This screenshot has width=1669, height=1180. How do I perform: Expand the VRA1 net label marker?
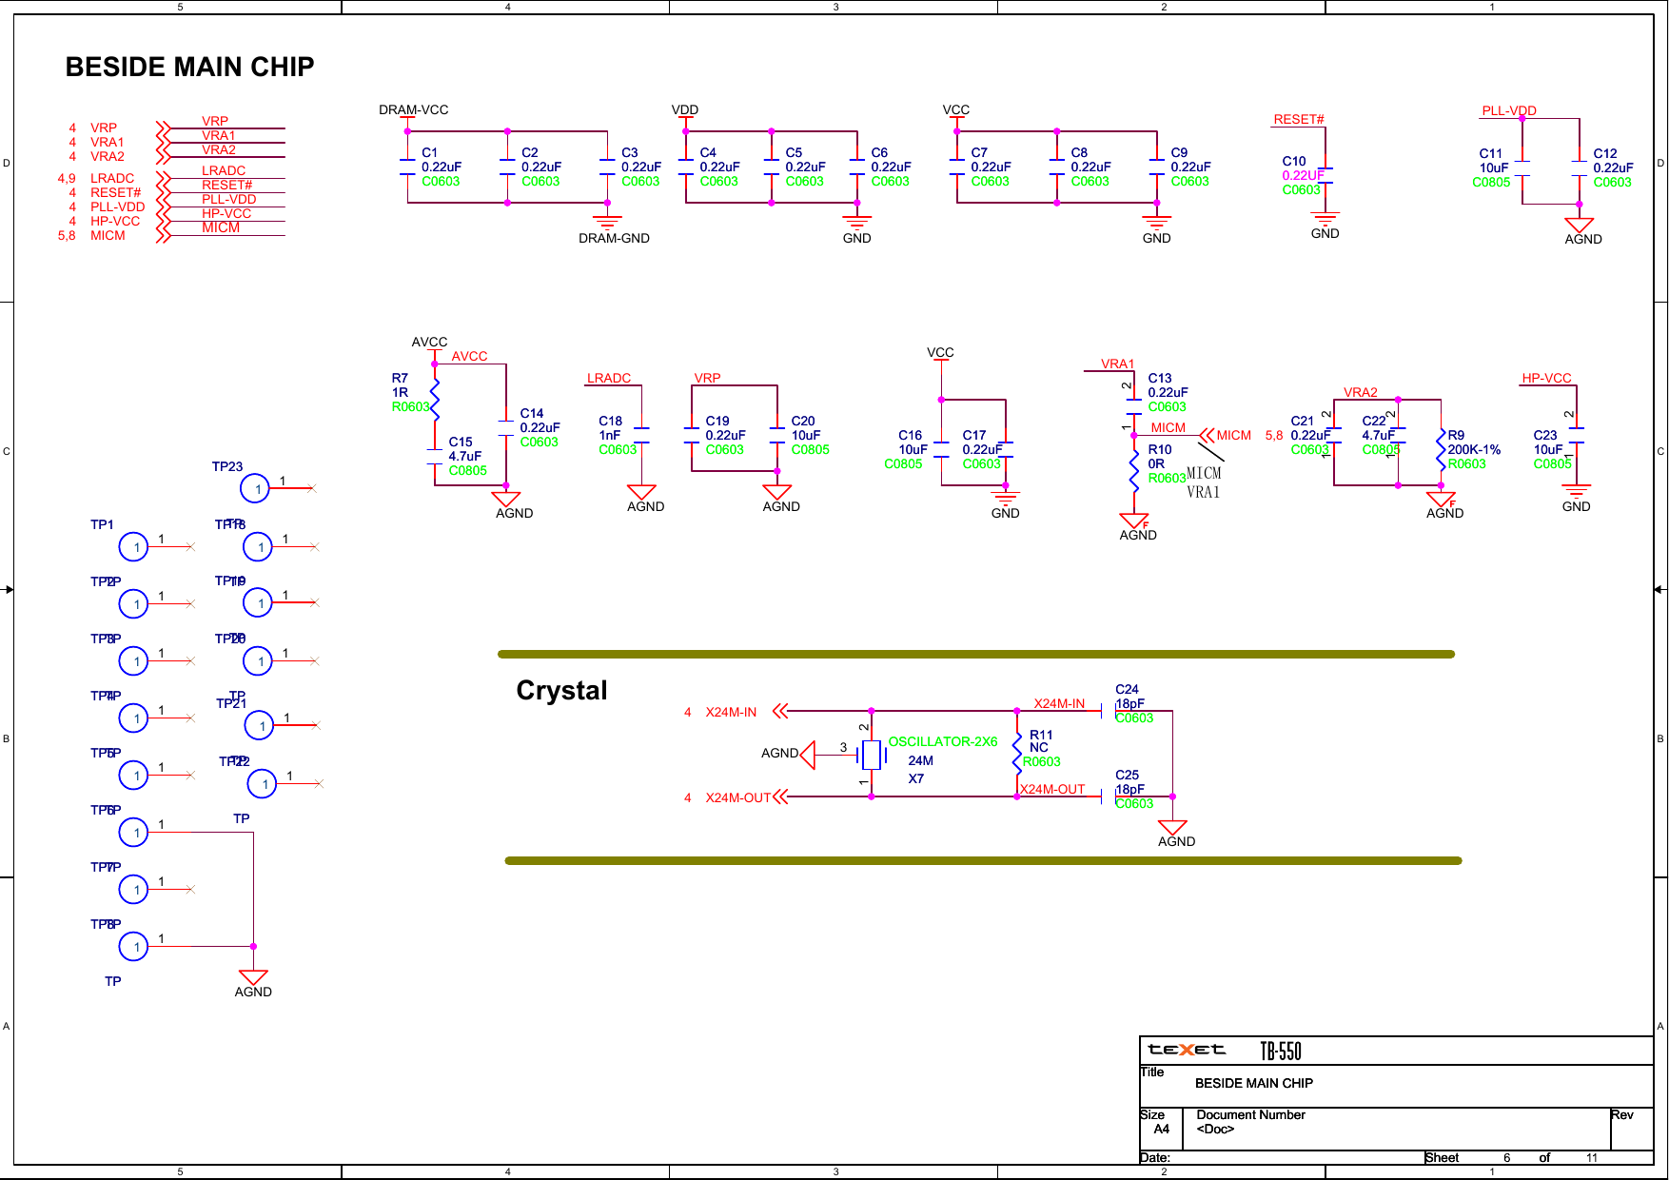1117,364
